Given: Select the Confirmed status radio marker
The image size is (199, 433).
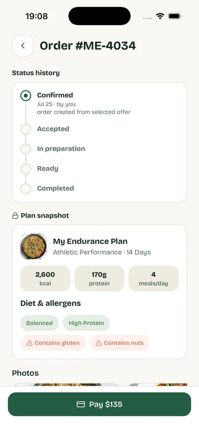Looking at the screenshot, I should (26, 96).
